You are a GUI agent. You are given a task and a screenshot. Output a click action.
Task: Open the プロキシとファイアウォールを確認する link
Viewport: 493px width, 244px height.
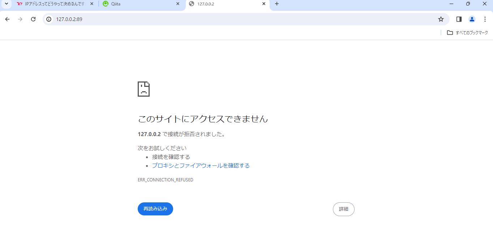click(200, 165)
